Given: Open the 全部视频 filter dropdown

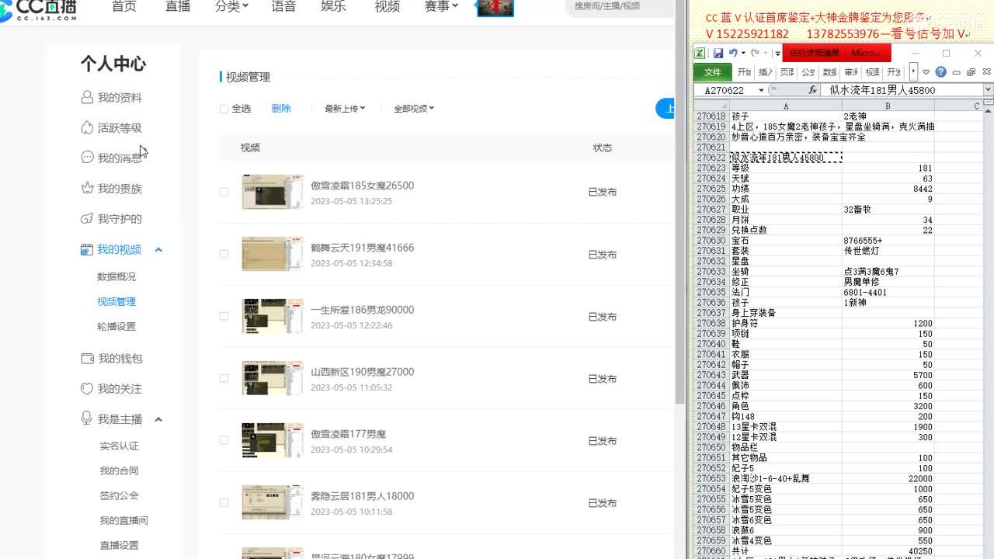Looking at the screenshot, I should click(414, 109).
